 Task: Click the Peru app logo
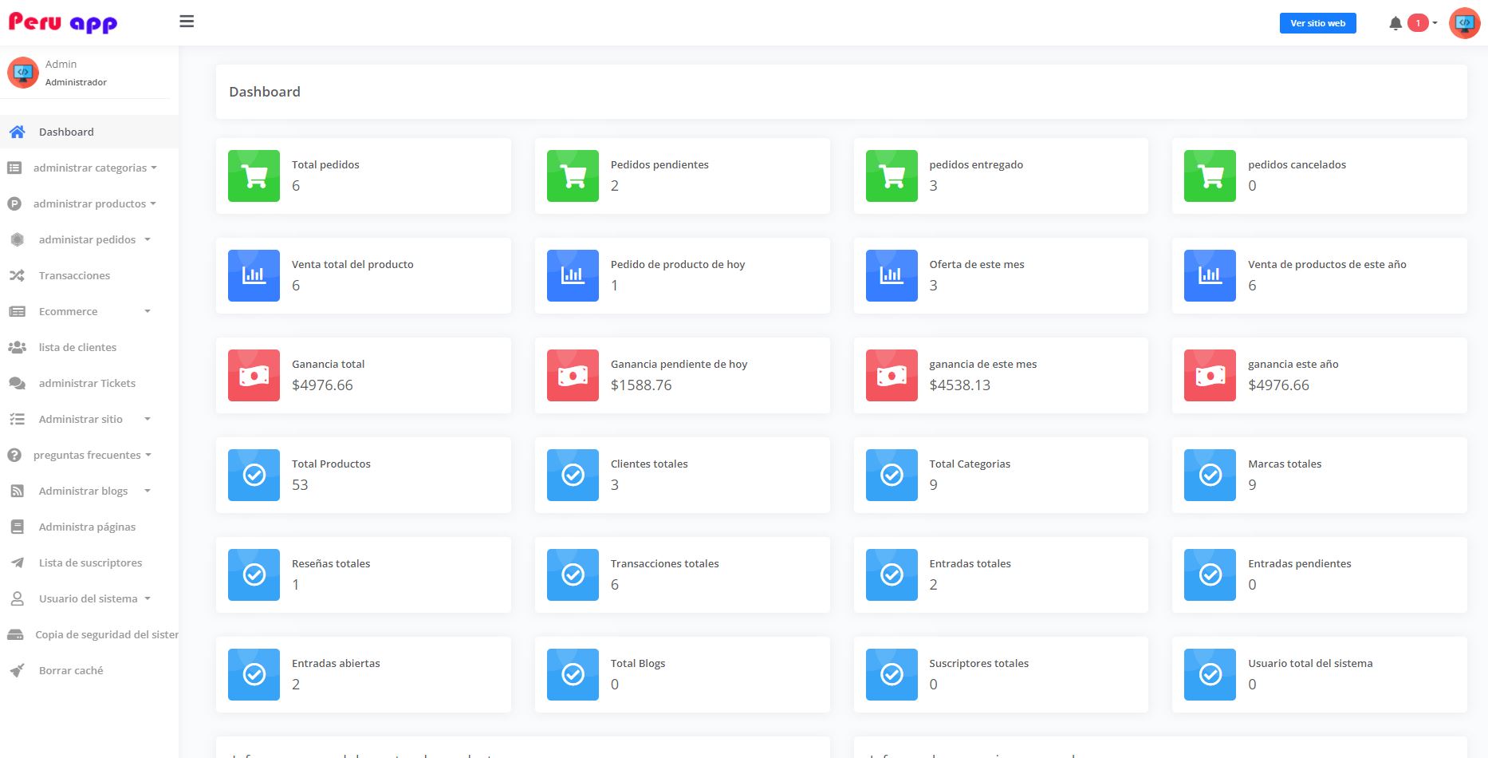(x=63, y=22)
